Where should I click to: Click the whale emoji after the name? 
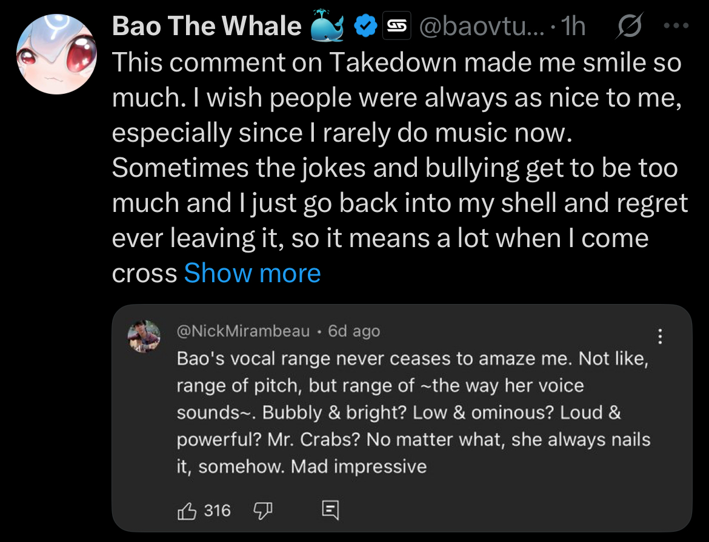click(327, 27)
